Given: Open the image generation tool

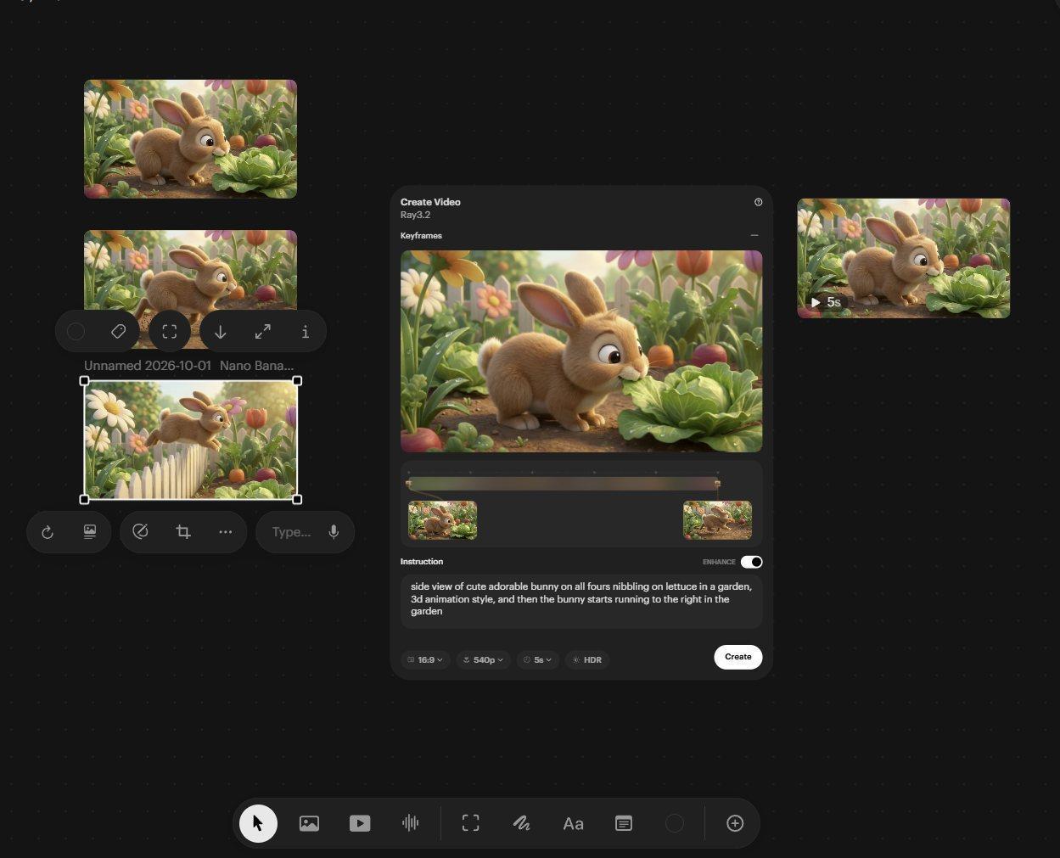Looking at the screenshot, I should [309, 823].
